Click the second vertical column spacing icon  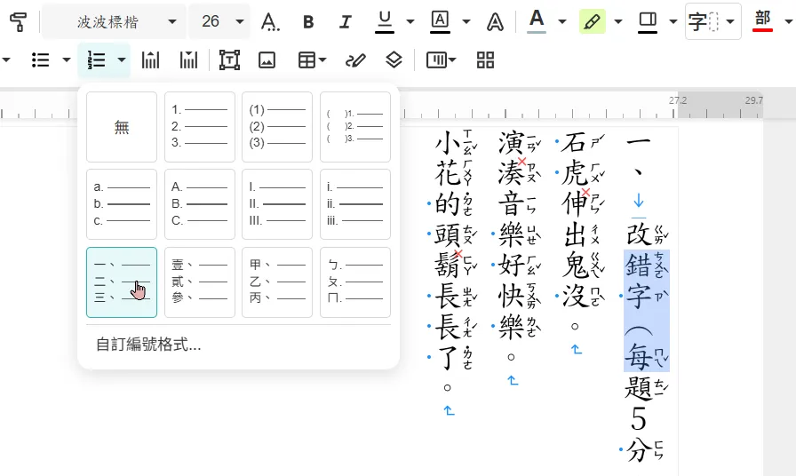coord(188,59)
